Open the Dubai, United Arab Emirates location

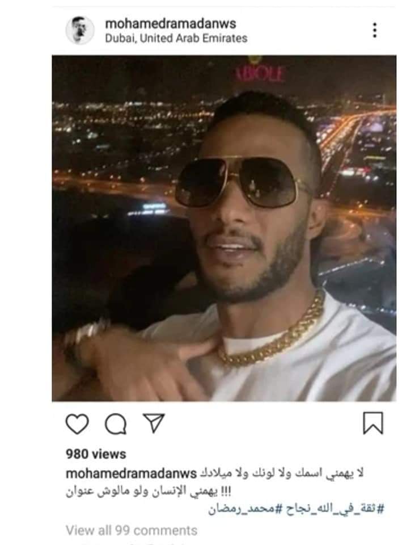pyautogui.click(x=176, y=38)
